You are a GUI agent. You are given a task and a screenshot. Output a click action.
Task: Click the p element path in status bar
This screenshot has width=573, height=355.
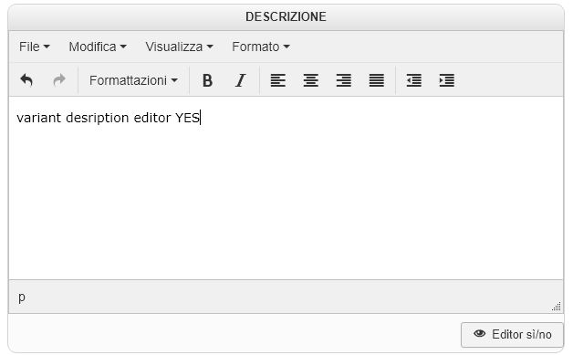click(x=22, y=297)
